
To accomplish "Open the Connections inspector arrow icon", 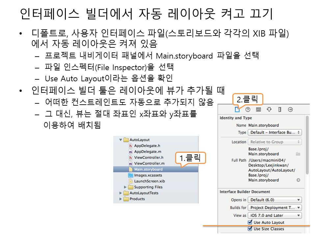I will coord(290,110).
